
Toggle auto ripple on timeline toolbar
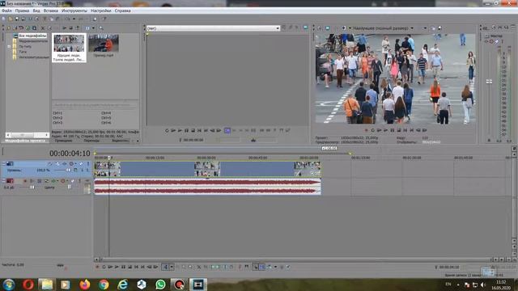point(270,267)
